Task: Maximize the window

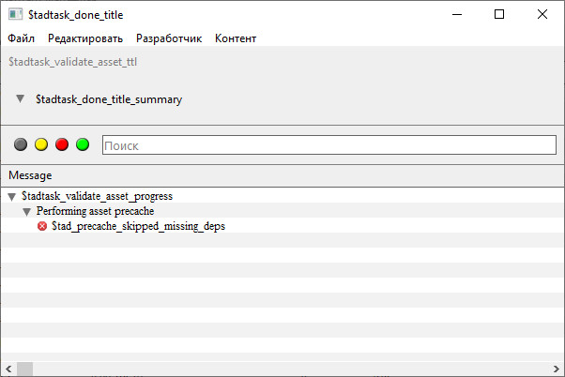Action: click(x=499, y=14)
